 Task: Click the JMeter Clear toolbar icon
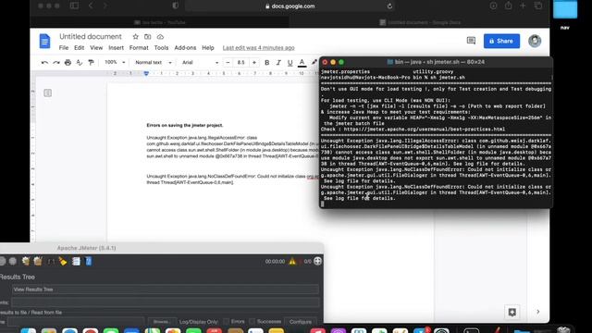tap(26, 261)
